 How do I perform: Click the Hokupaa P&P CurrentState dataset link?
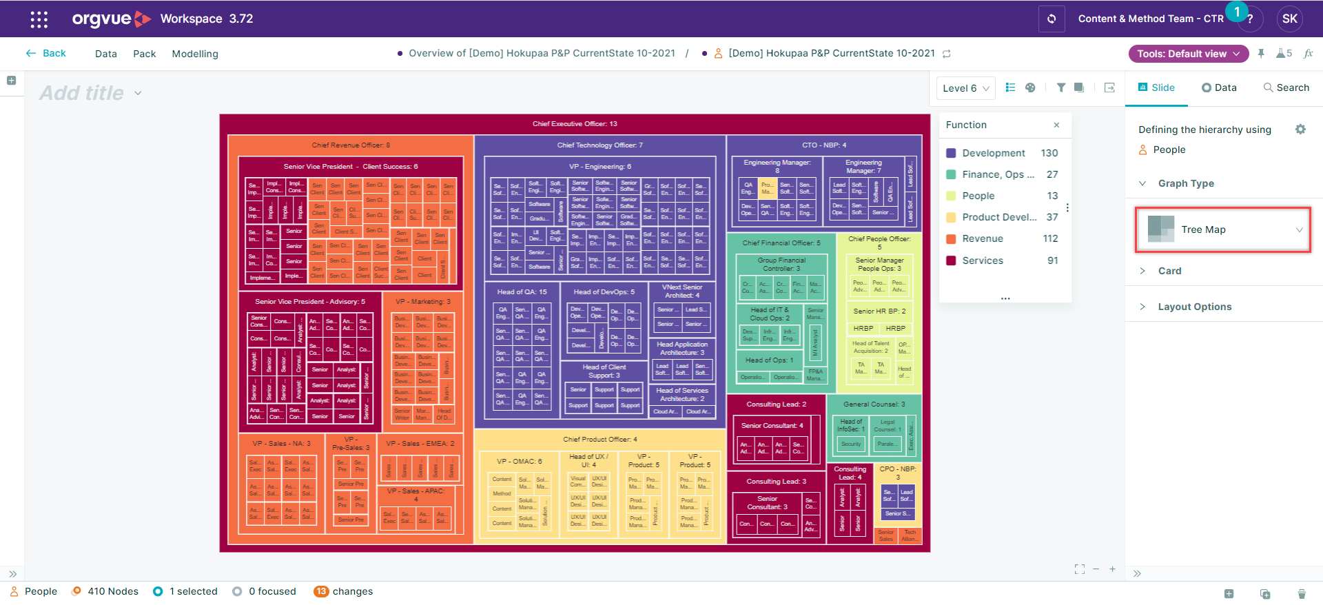(x=832, y=53)
